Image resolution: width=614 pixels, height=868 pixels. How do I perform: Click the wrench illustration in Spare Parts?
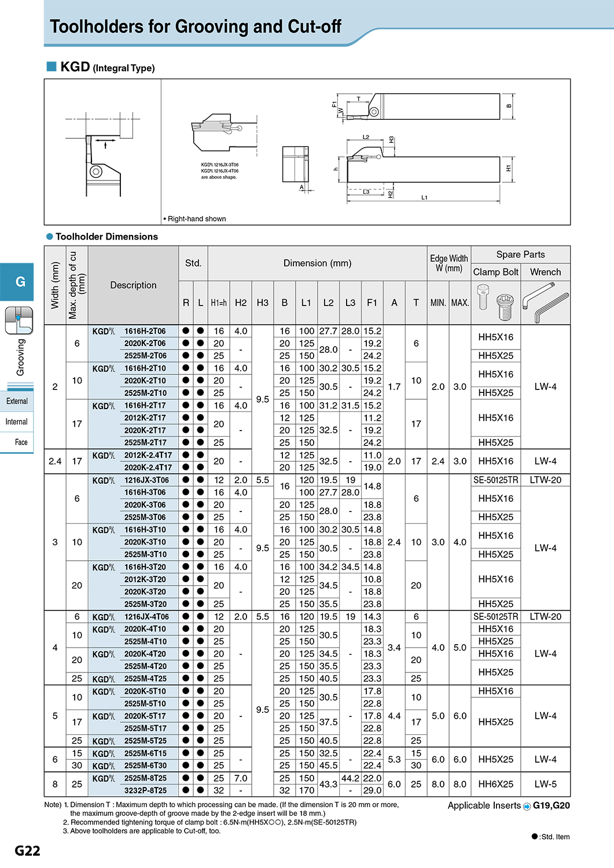tap(546, 303)
